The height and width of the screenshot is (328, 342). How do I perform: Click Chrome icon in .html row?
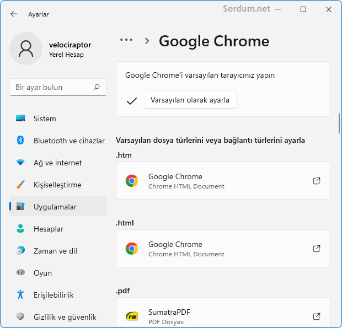point(132,249)
